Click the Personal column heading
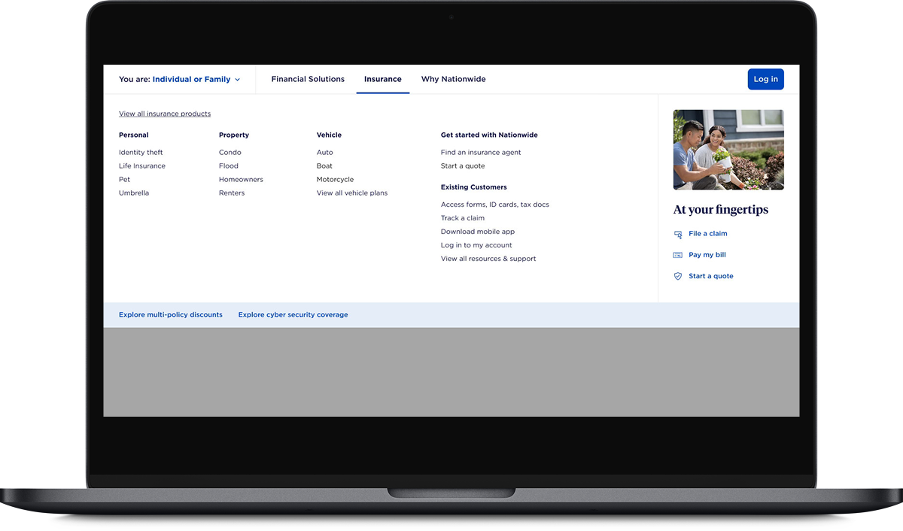Viewport: 903px width, 531px height. point(134,135)
